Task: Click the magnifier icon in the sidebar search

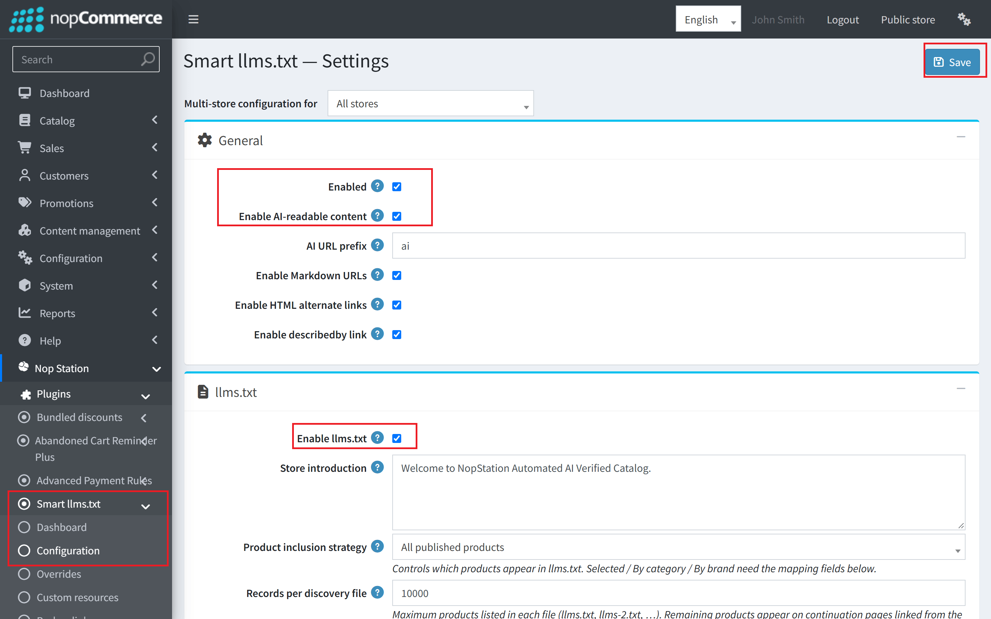Action: 148,59
